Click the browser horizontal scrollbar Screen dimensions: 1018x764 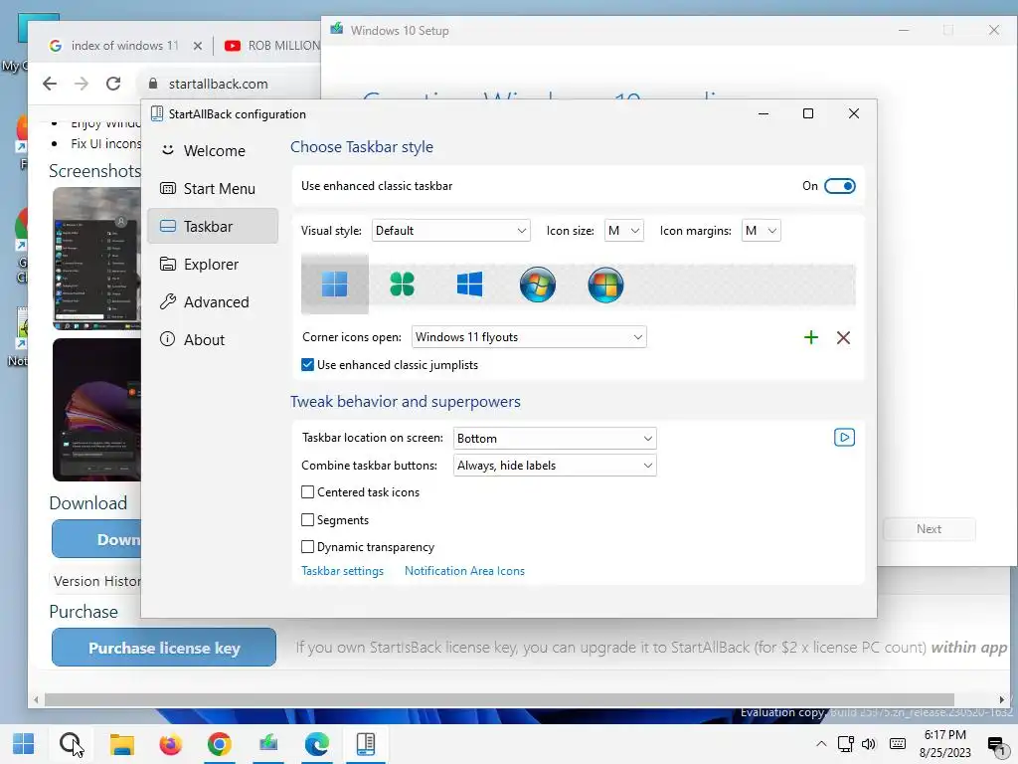499,699
